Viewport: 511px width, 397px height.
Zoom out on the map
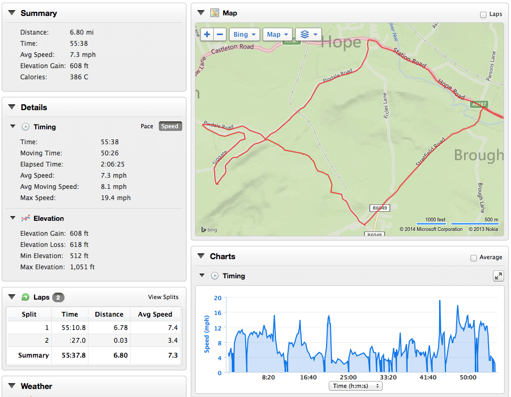click(x=220, y=35)
